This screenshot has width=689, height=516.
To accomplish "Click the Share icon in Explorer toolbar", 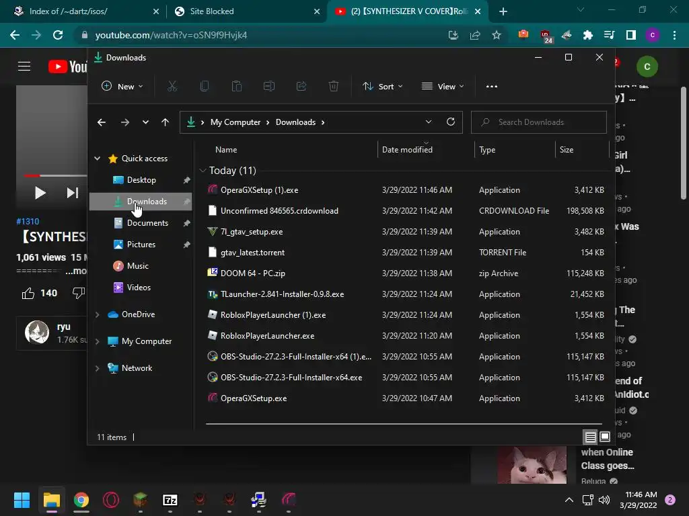I will pos(301,87).
